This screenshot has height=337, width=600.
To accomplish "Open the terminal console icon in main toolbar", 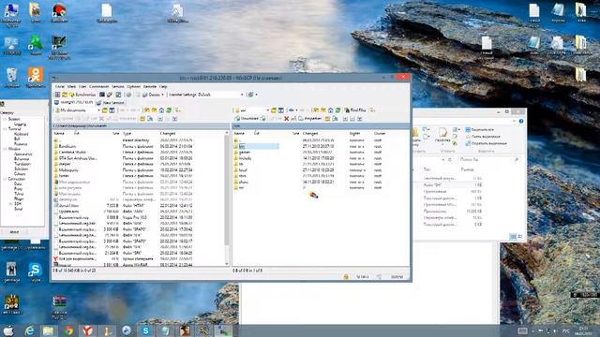I will [102, 95].
